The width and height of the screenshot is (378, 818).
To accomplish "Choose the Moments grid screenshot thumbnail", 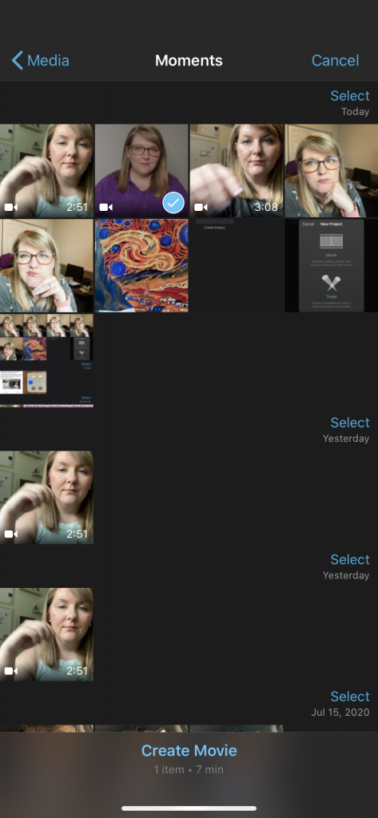I will coord(46,360).
